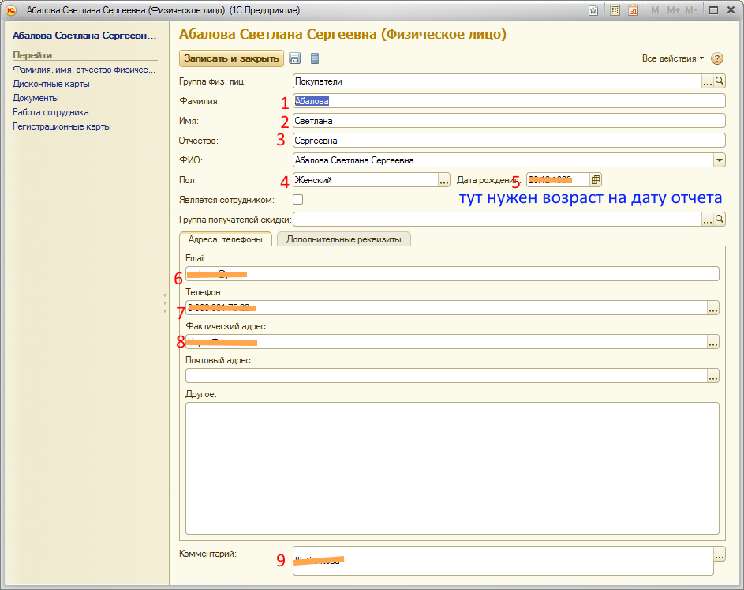Click magnifier icon for Группа физ. лиц

(x=720, y=81)
